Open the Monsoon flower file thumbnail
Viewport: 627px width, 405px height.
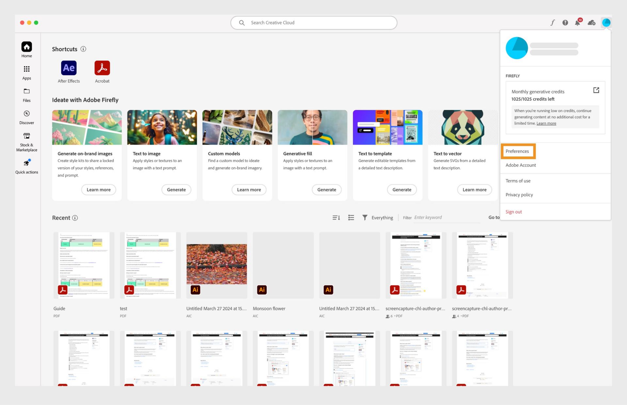[283, 265]
